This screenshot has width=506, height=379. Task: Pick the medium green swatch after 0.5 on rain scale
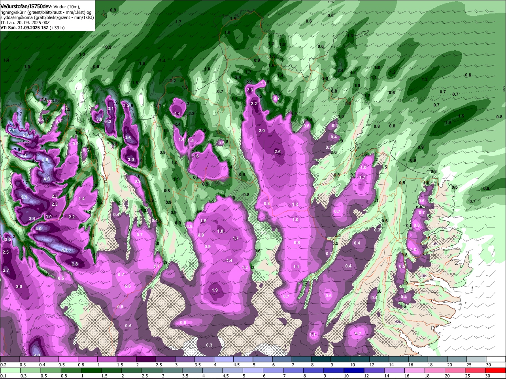51,370
